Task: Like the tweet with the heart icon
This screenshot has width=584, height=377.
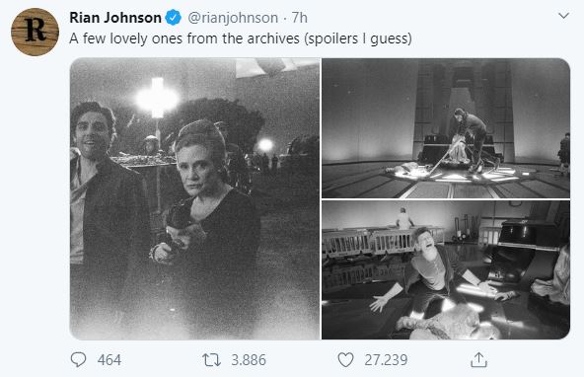Action: point(345,360)
